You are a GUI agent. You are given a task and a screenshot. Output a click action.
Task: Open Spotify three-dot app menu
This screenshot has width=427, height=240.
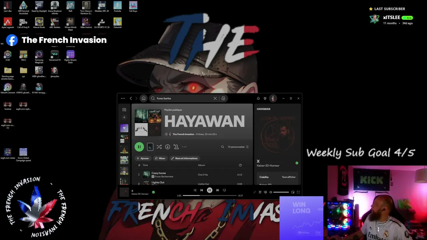click(123, 98)
